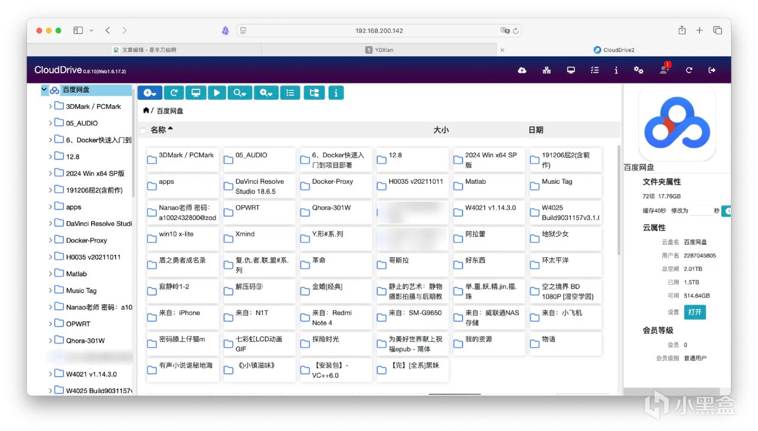Go to the home breadcrumb icon
Viewport: 758px width, 431px height.
click(x=146, y=111)
